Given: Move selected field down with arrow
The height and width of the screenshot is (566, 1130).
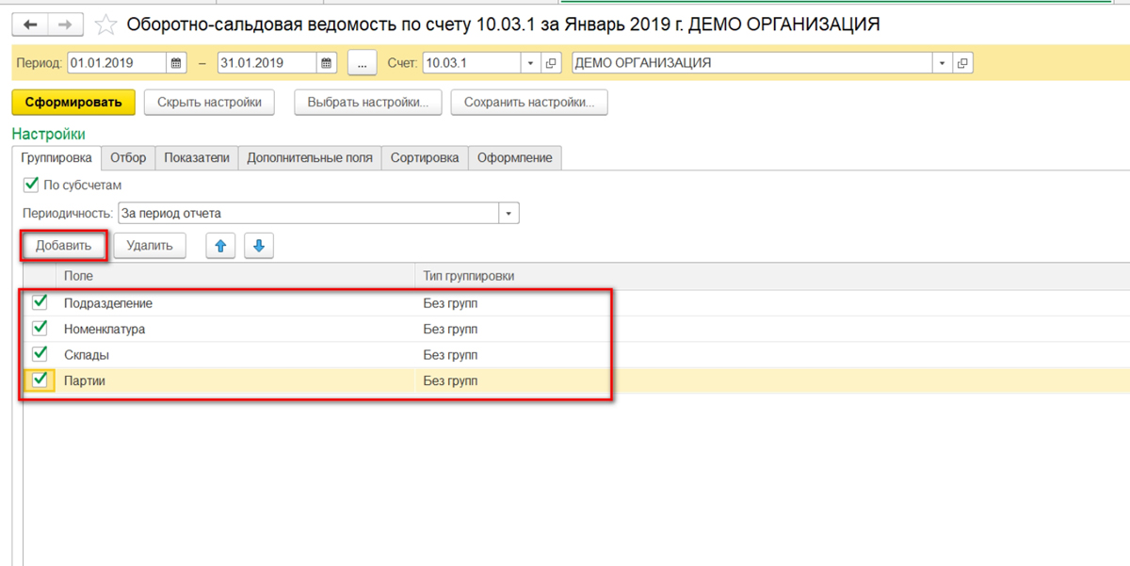Looking at the screenshot, I should 259,246.
